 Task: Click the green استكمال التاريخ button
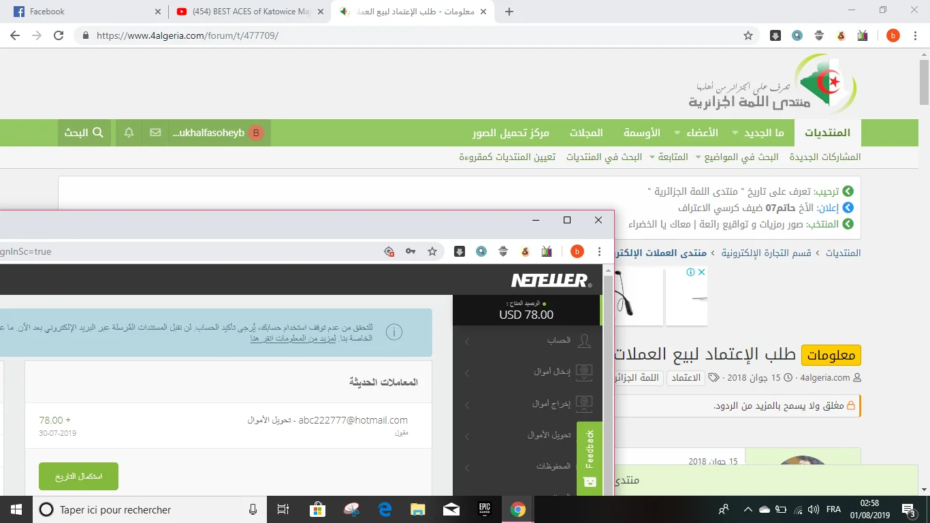point(78,476)
